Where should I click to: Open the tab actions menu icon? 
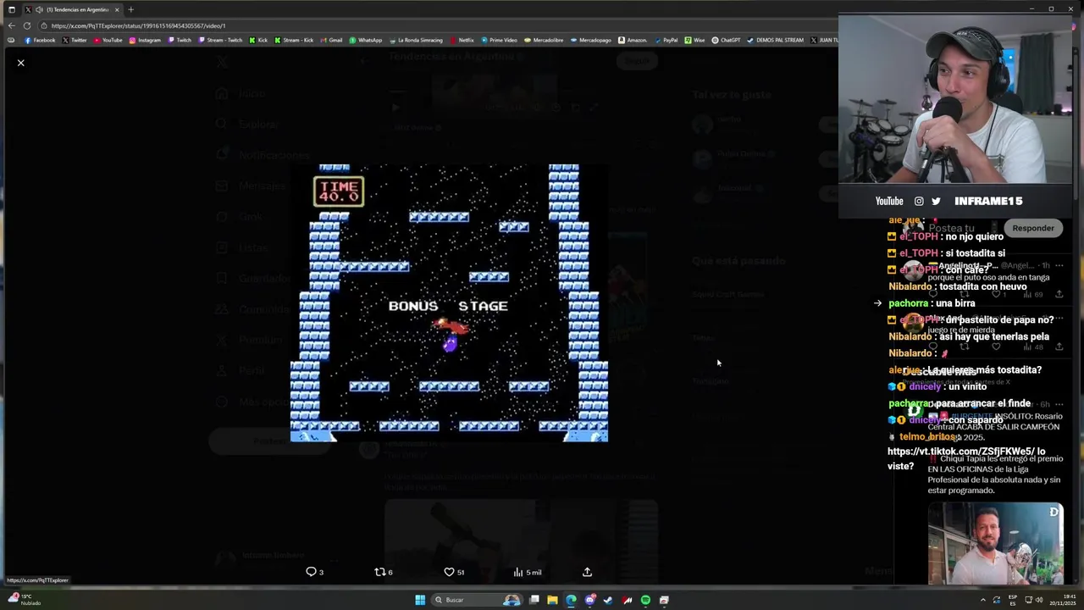point(11,9)
